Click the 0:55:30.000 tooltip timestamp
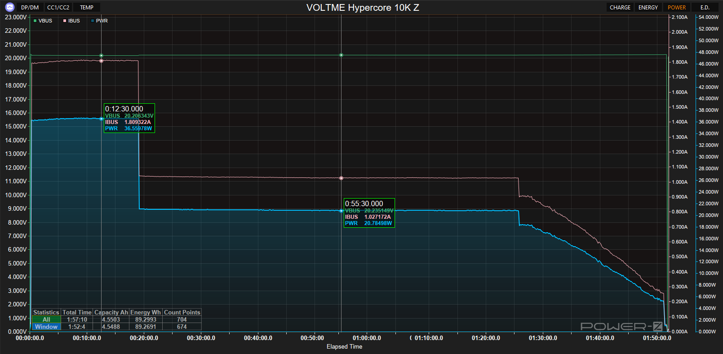723x354 pixels. click(x=364, y=204)
